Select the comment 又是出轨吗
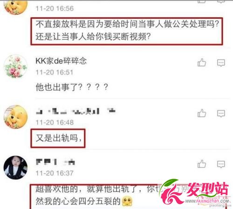 [58, 138]
